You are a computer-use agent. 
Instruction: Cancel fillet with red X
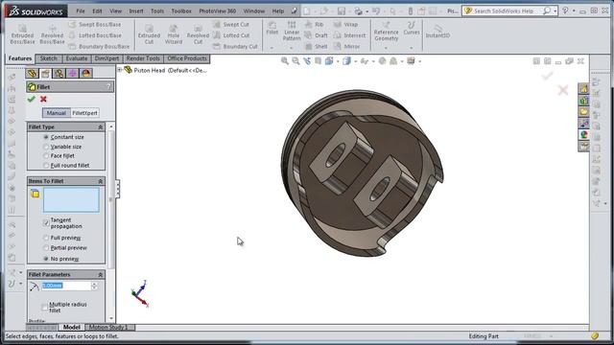[43, 100]
